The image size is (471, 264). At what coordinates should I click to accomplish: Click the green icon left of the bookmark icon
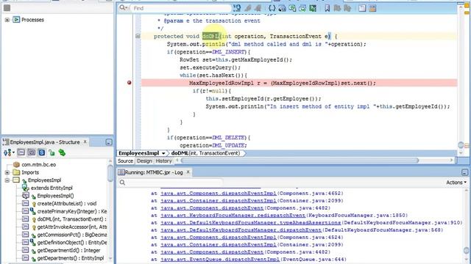[x=313, y=8]
